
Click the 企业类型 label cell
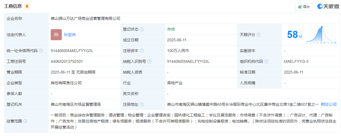(26, 83)
